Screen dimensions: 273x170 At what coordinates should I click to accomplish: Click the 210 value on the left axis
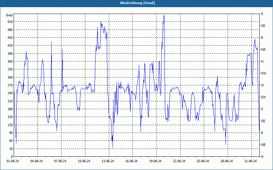tap(11, 101)
